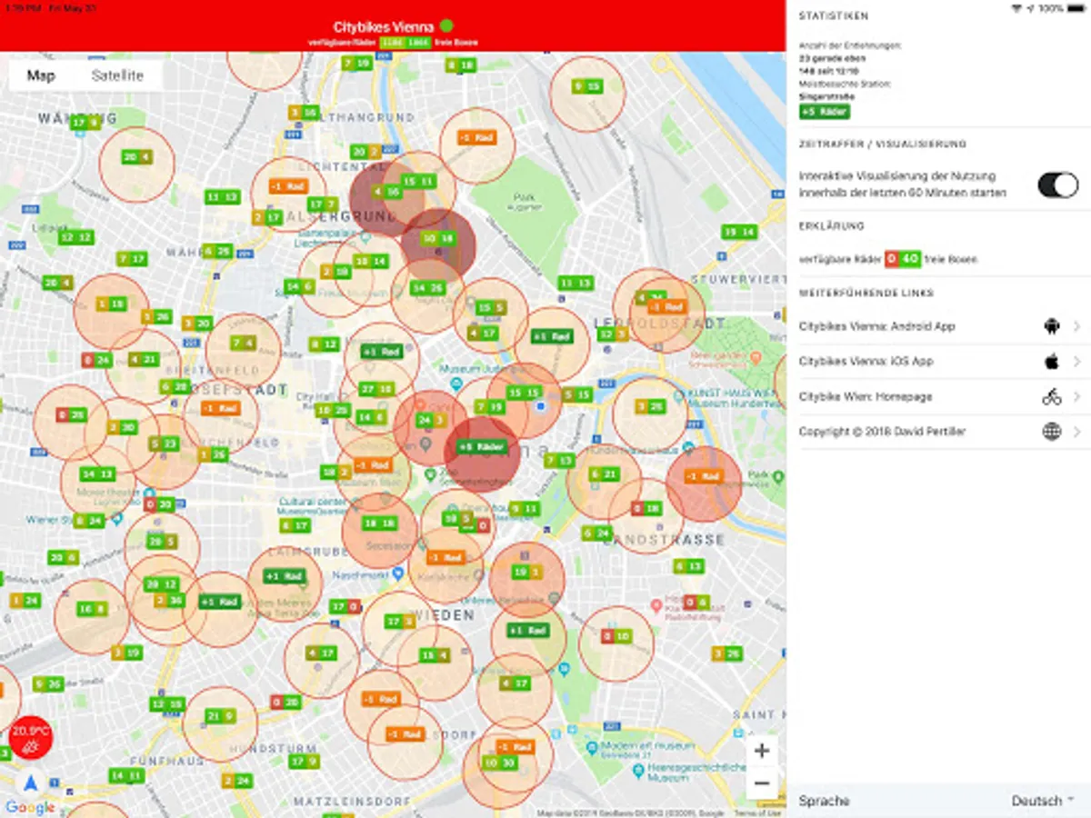Tap the +5 Räder badge in Statistiken
Viewport: 1091px width, 818px height.
point(825,111)
